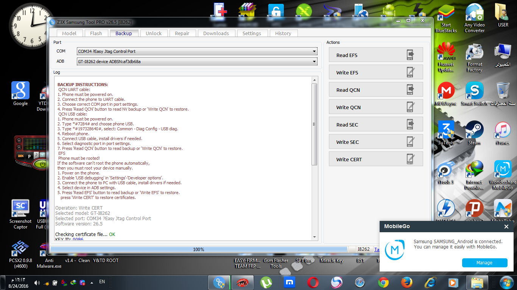Open iTools 3 desktop shortcut
517x290 pixels.
click(446, 172)
